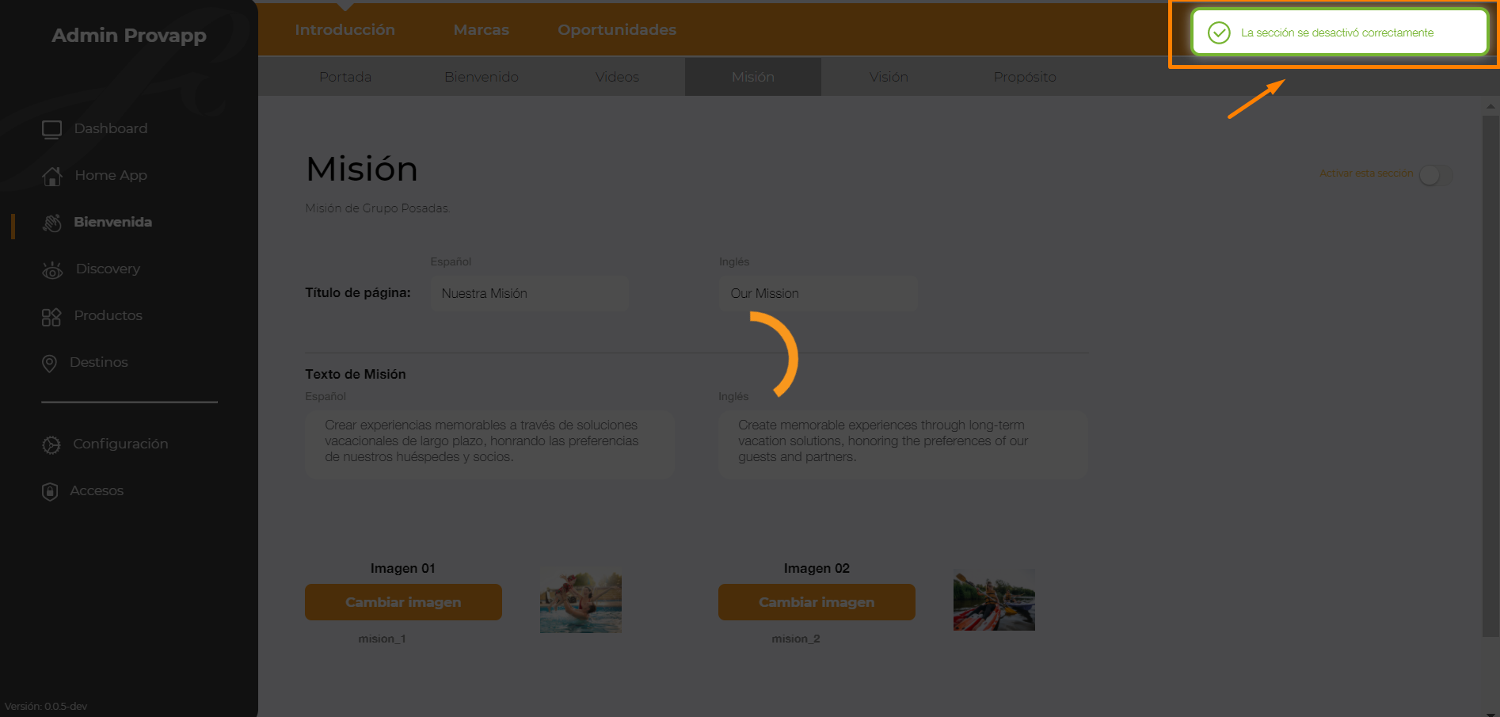The height and width of the screenshot is (717, 1500).
Task: Click the 'Texto de Misión' heading
Action: (356, 374)
